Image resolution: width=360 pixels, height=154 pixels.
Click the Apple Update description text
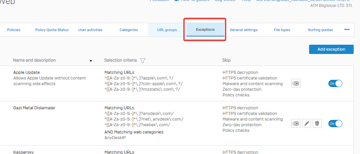pyautogui.click(x=50, y=81)
